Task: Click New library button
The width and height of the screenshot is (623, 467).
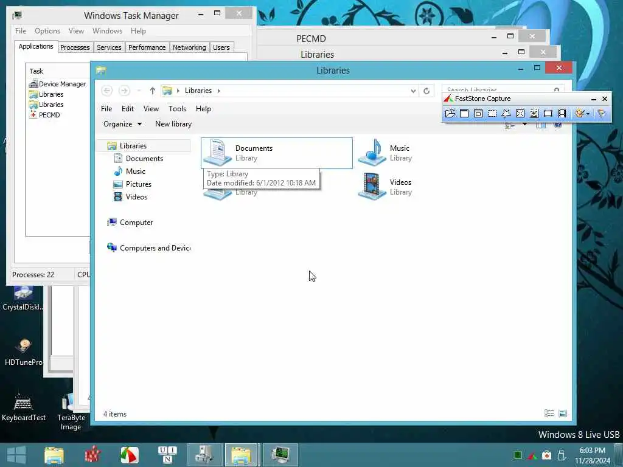Action: pyautogui.click(x=173, y=124)
